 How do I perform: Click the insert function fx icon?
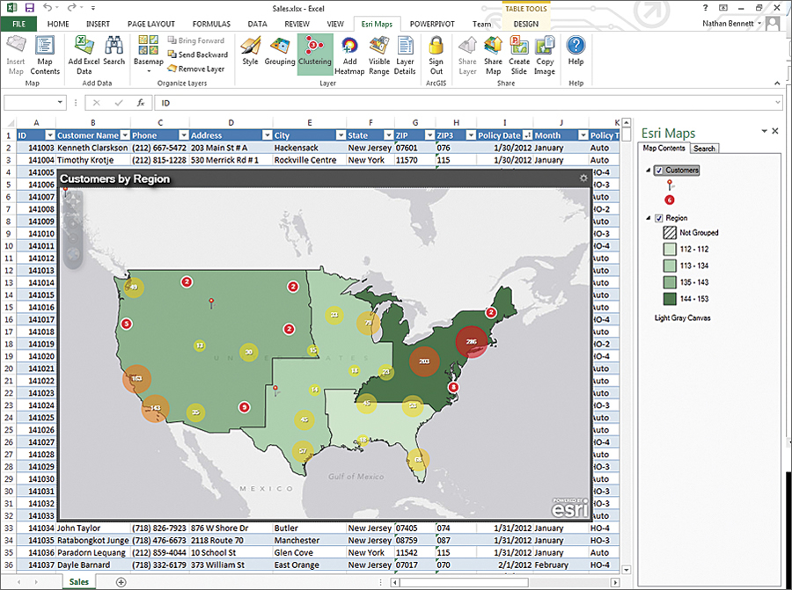(141, 103)
